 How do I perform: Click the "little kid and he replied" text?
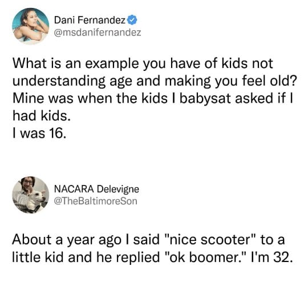pos(86,257)
